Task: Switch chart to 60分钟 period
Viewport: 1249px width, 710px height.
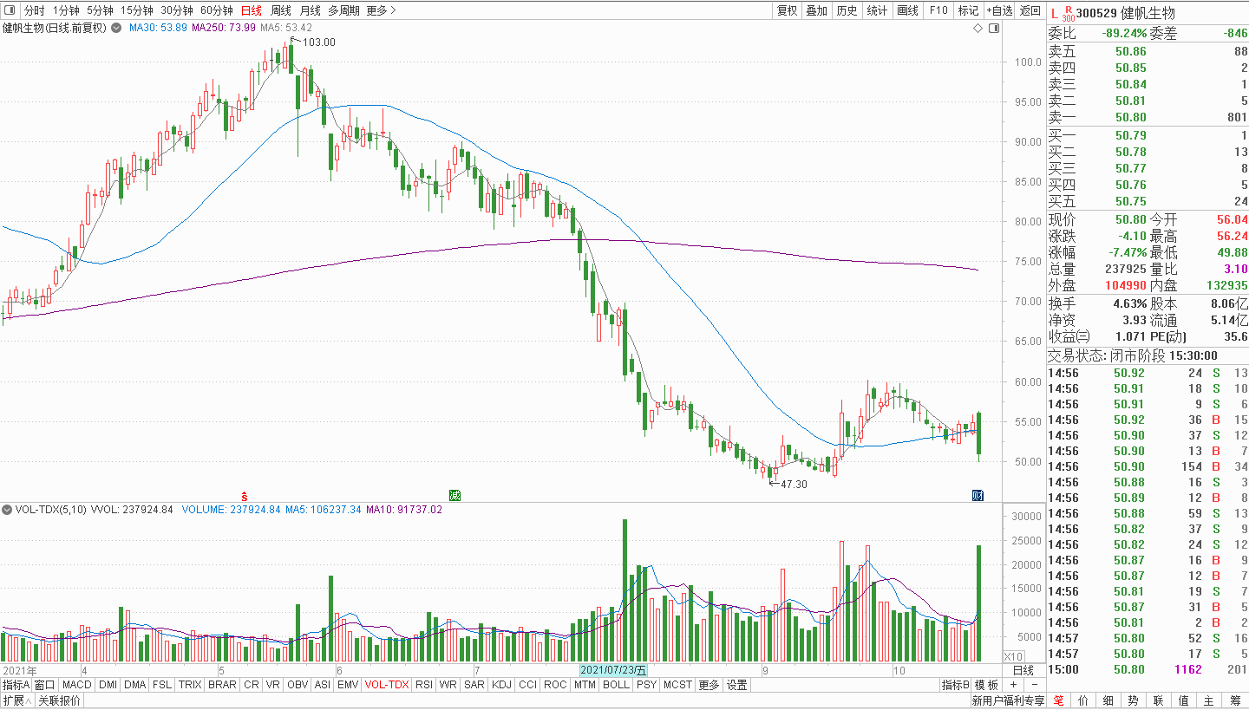Action: (217, 10)
